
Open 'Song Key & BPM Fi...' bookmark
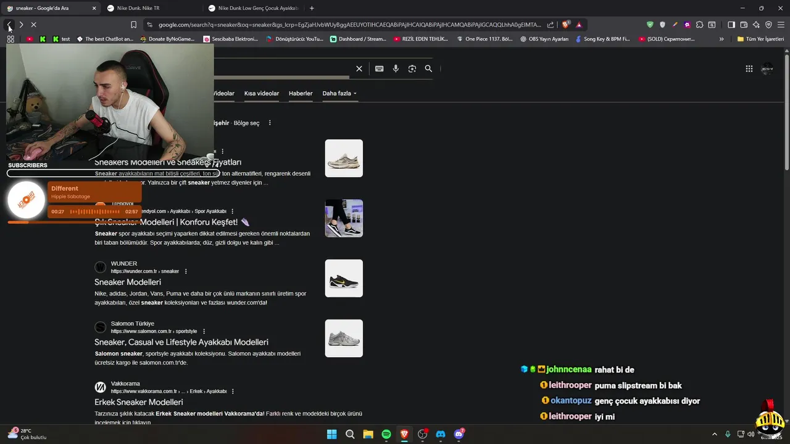pos(602,39)
